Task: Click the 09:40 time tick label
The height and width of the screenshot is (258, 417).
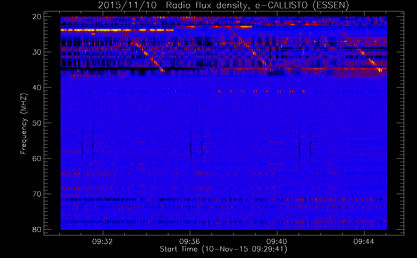Action: pos(277,242)
